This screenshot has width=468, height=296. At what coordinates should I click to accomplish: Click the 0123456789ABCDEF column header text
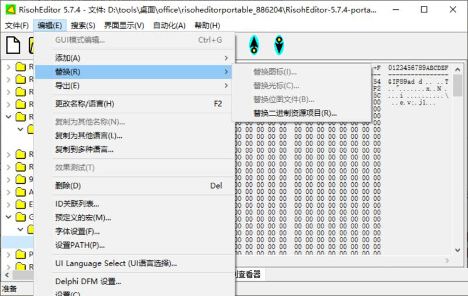tap(418, 68)
